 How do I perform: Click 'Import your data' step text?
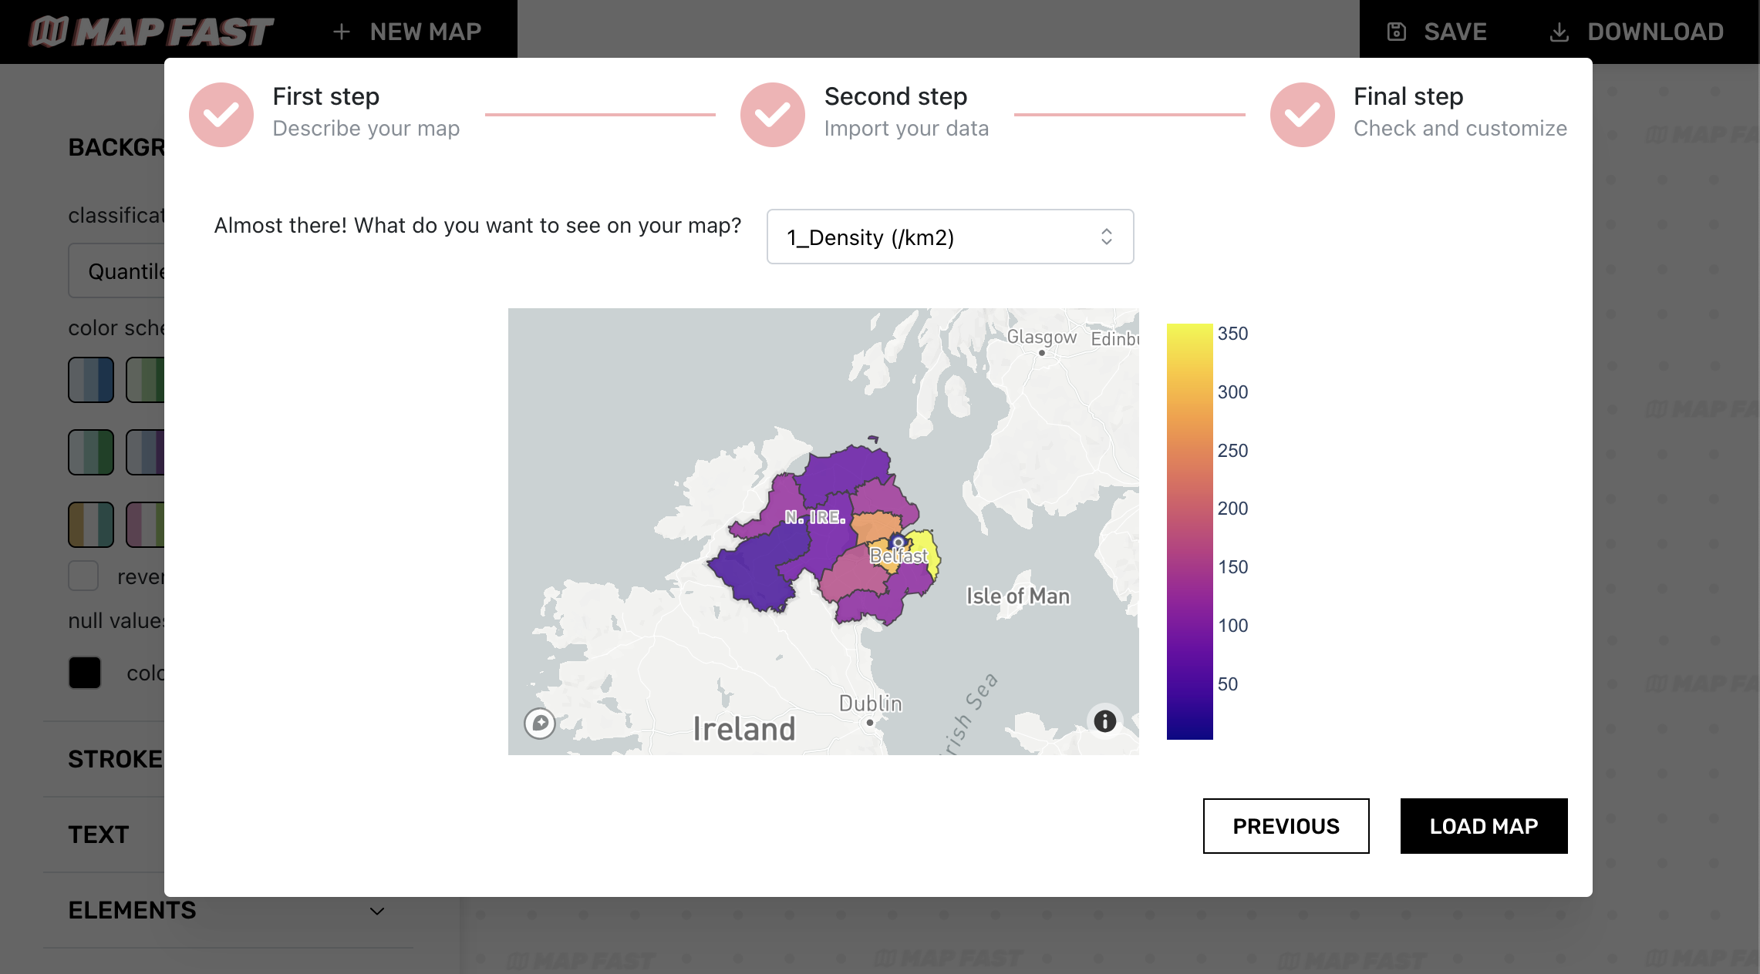coord(906,128)
